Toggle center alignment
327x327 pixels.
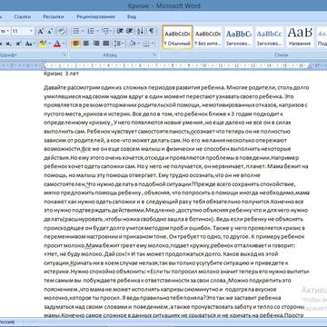(86, 44)
